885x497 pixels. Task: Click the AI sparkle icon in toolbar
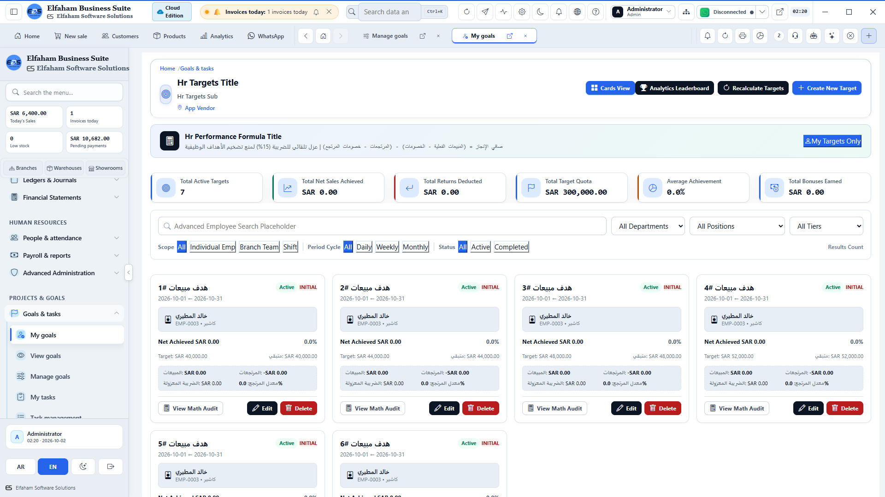pos(832,36)
